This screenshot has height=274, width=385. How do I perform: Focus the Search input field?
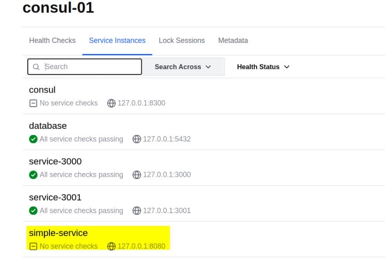(85, 67)
